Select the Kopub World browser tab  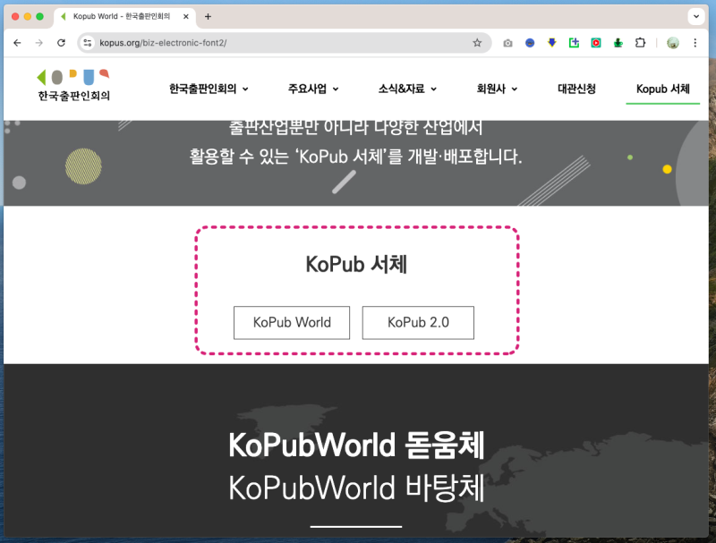click(125, 17)
